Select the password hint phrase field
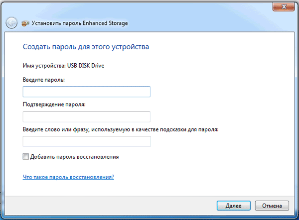The image size is (299, 220). pyautogui.click(x=87, y=141)
